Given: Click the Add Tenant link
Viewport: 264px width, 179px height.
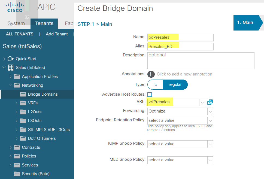Looking at the screenshot, I should [57, 34].
